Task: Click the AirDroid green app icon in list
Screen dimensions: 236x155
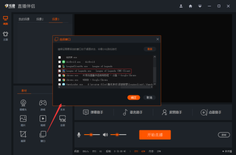Action: 64,62
